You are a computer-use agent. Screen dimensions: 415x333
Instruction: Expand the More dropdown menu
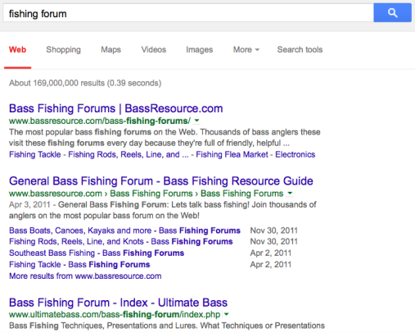click(x=246, y=50)
